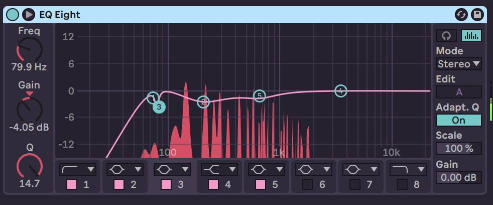Viewport: 493px width, 205px height.
Task: Click the EQ Eight device title
Action: coord(60,15)
